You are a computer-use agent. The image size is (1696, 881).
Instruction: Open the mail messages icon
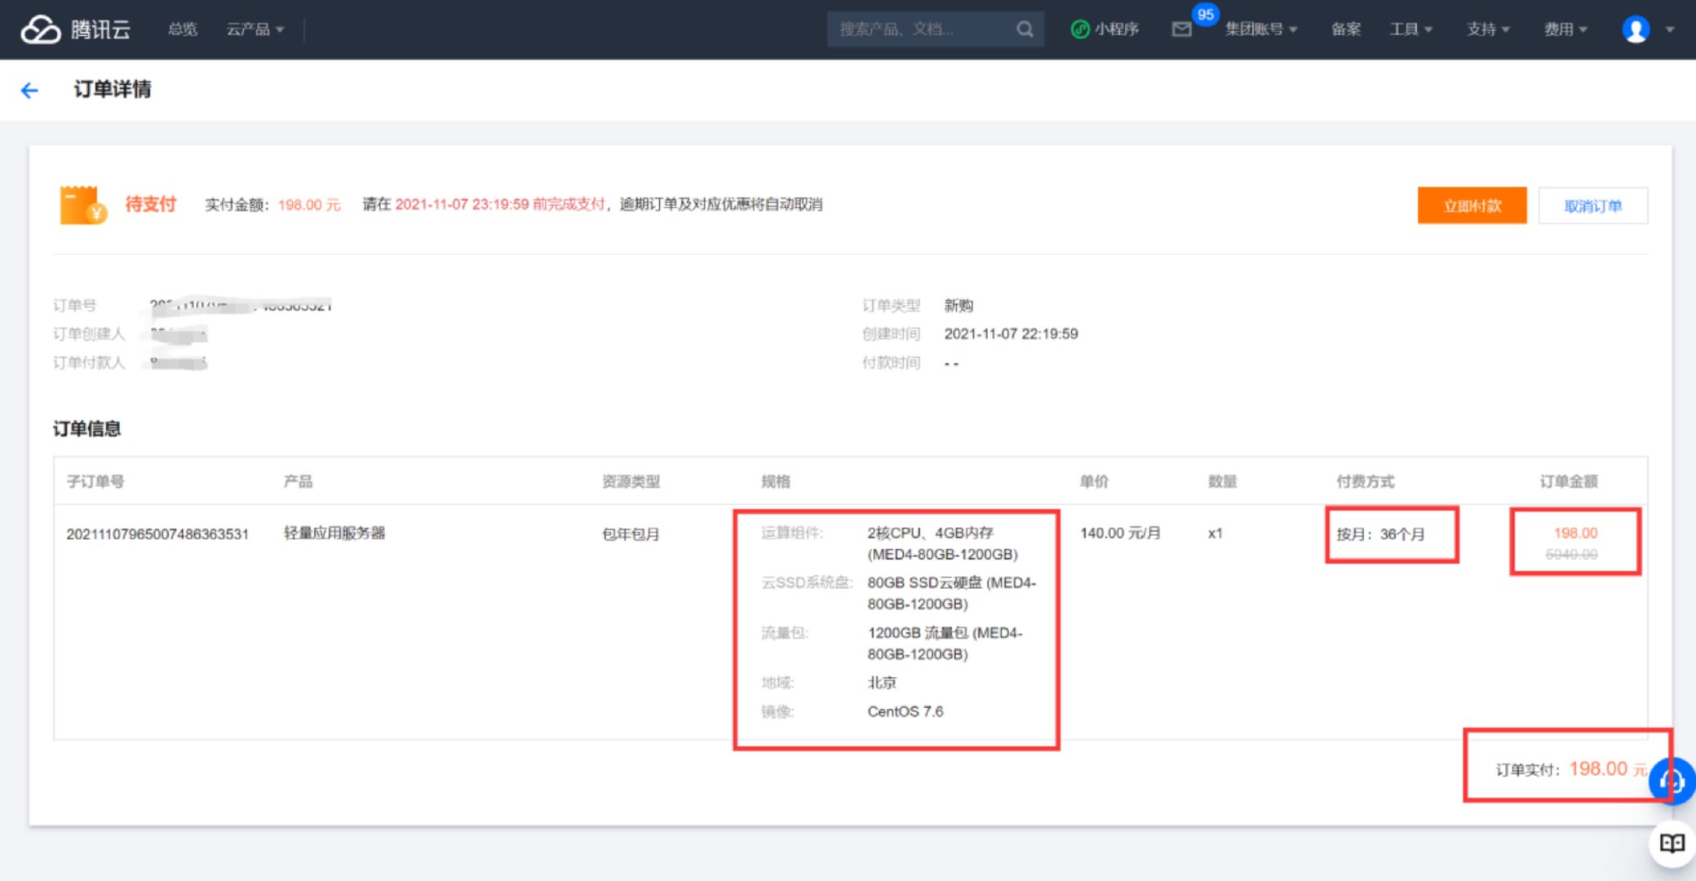point(1181,29)
